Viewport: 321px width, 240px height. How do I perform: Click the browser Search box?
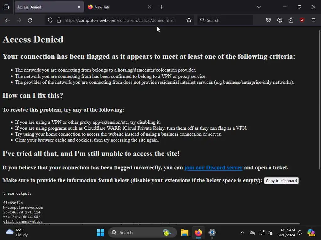(225, 20)
